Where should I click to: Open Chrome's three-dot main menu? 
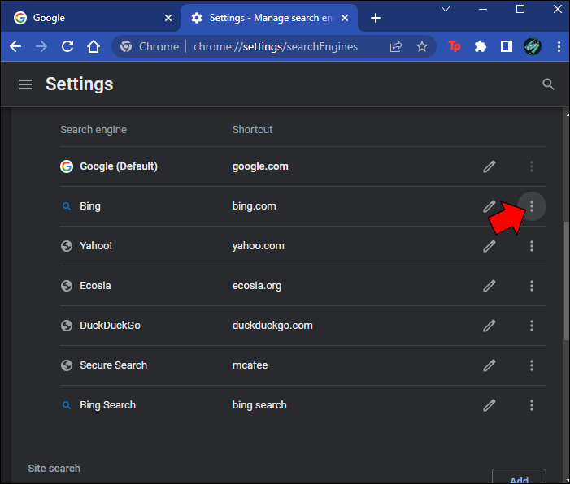pyautogui.click(x=559, y=46)
